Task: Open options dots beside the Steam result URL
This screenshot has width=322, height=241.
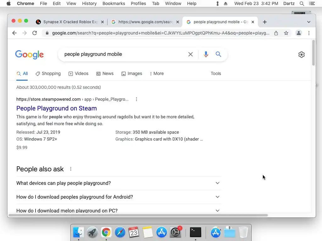Action: [x=136, y=99]
